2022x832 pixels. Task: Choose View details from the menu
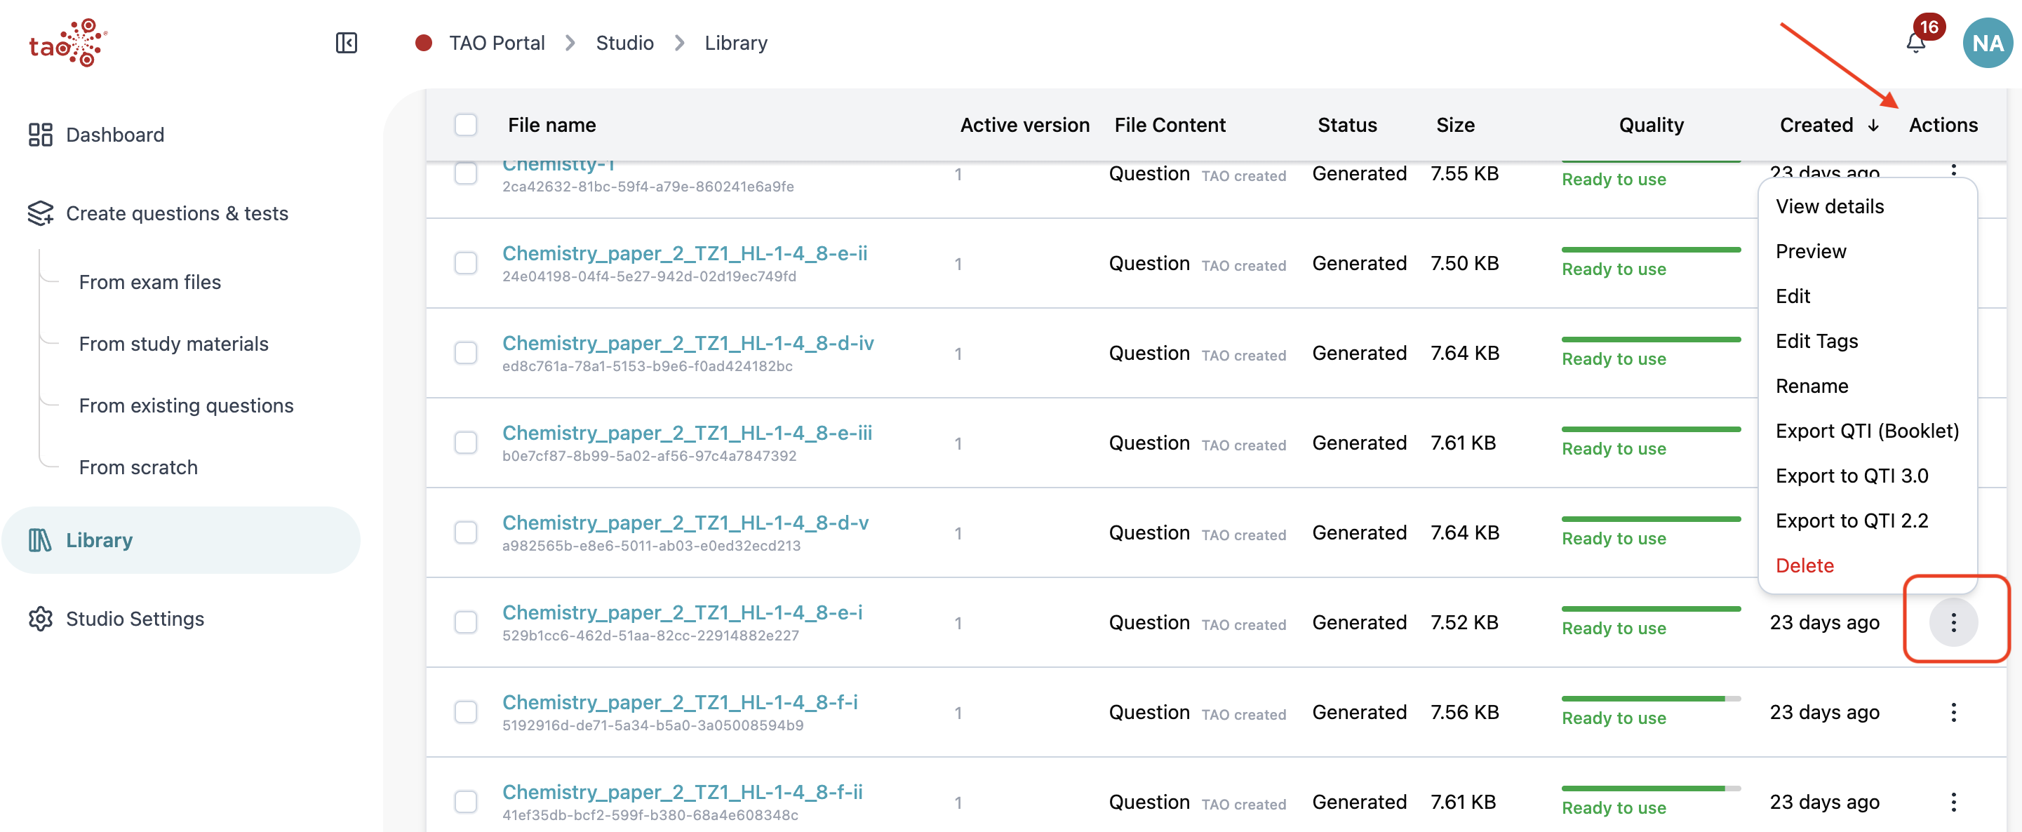(x=1829, y=206)
